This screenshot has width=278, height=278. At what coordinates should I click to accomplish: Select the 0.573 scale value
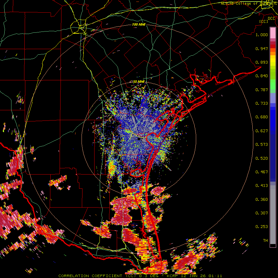(262, 145)
